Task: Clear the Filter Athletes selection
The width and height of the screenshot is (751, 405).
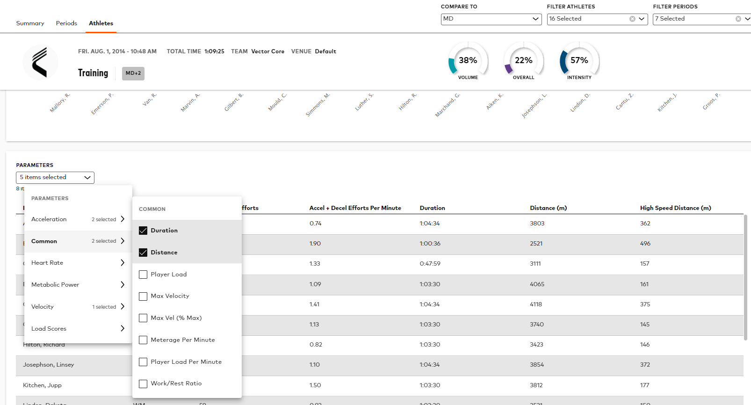Action: 632,19
